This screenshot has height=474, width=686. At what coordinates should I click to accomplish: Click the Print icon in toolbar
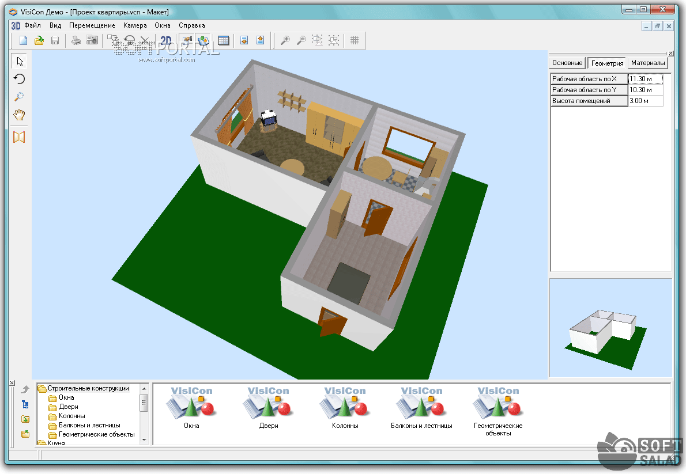76,40
